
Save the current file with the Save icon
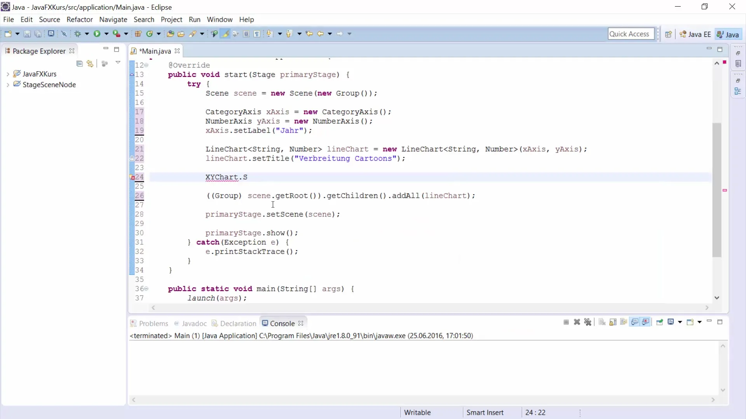coord(27,34)
